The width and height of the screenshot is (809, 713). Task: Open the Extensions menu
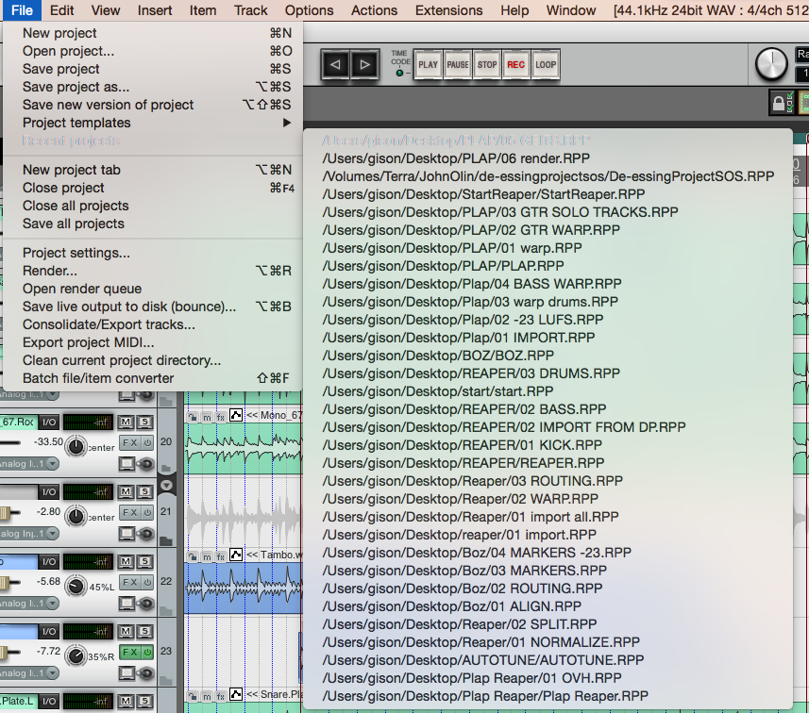(449, 10)
